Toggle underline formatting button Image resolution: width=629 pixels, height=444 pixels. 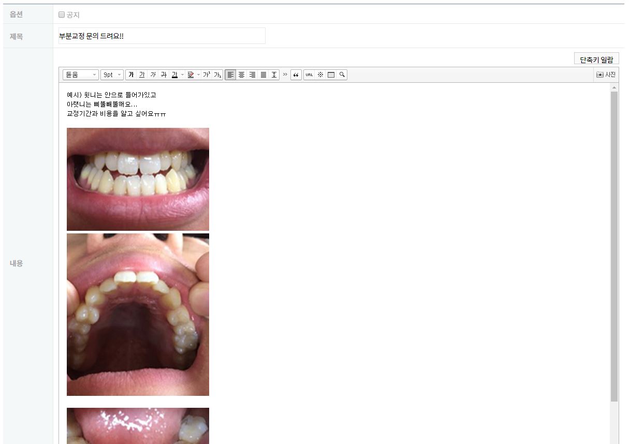tap(142, 75)
